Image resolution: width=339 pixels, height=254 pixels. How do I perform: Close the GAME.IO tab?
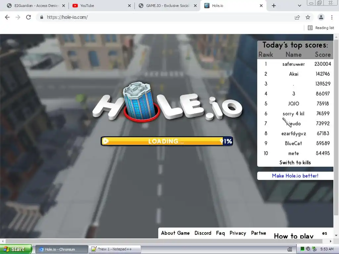pos(195,6)
